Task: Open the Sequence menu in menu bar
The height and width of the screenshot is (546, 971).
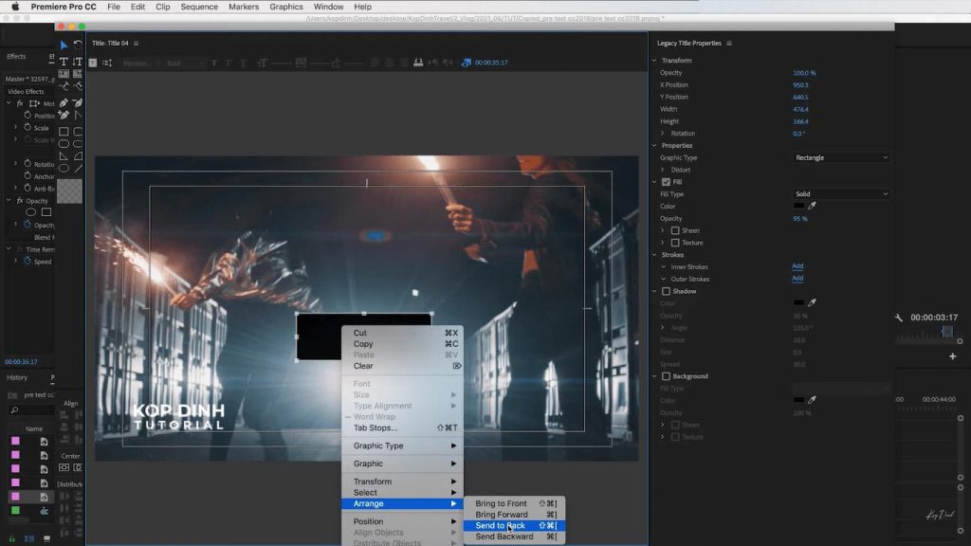Action: [x=199, y=7]
